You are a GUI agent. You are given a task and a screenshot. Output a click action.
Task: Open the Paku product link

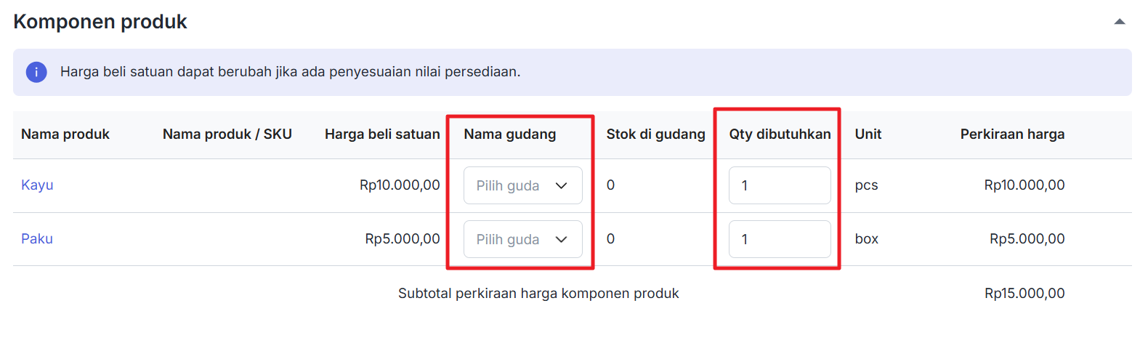coord(37,238)
